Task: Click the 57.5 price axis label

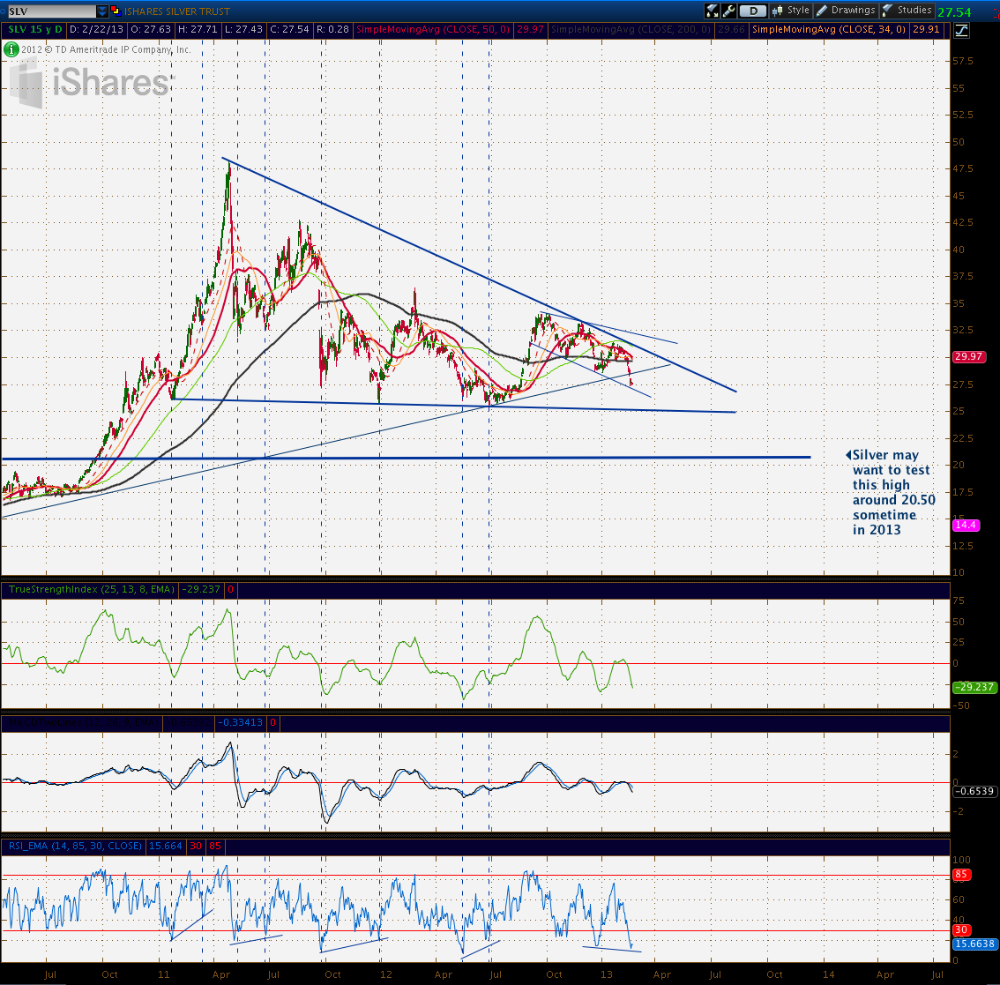Action: [x=962, y=61]
